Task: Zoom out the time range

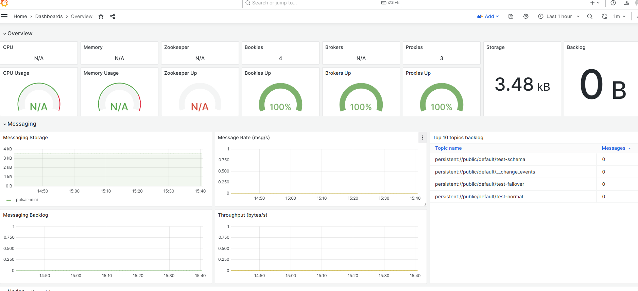Action: pyautogui.click(x=590, y=16)
